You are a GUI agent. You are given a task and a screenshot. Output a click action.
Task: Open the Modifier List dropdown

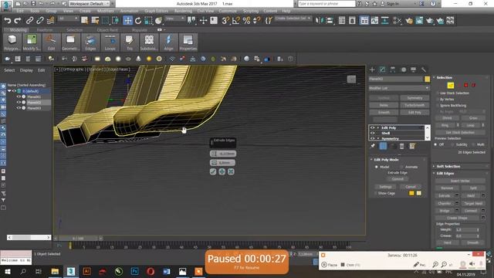point(399,88)
